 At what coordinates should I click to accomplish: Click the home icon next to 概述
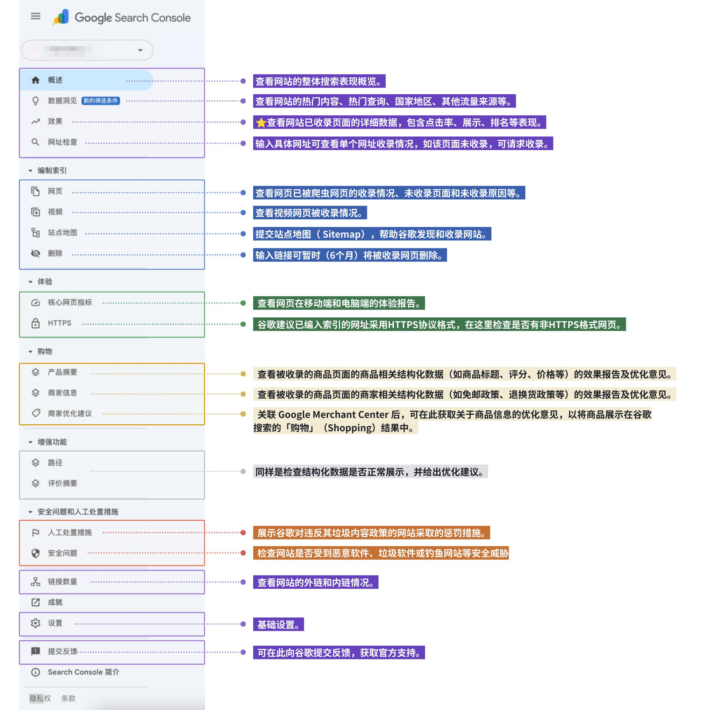pos(35,80)
